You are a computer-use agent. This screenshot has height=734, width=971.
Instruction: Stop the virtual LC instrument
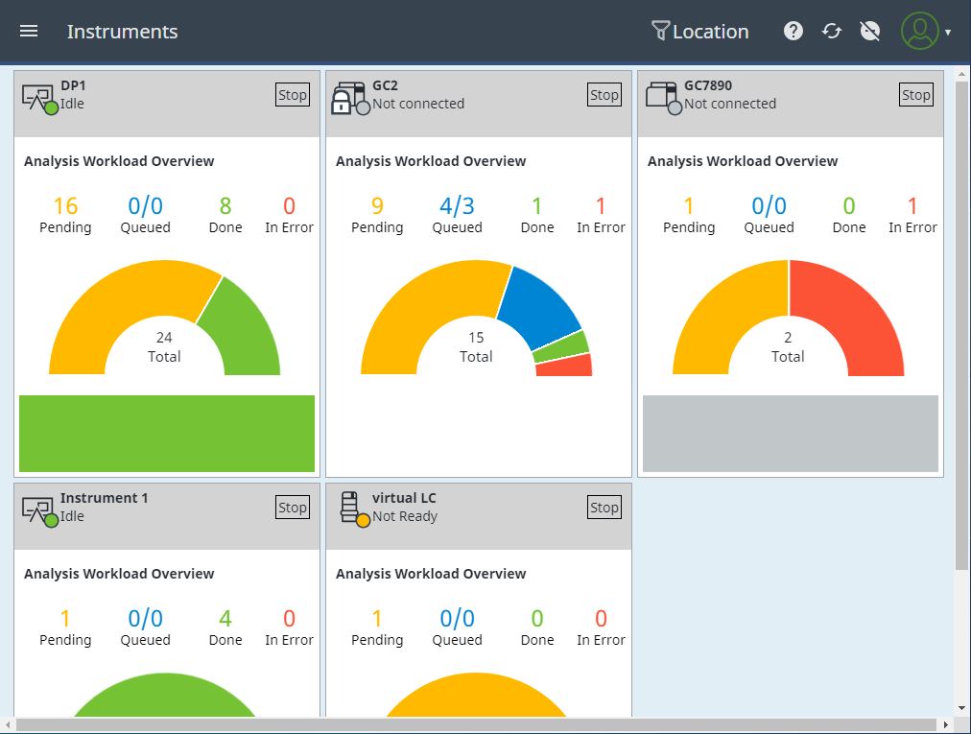tap(604, 508)
